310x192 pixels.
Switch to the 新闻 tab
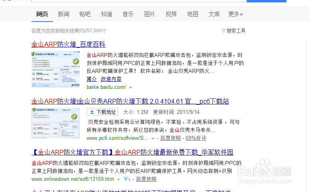[x=63, y=14]
